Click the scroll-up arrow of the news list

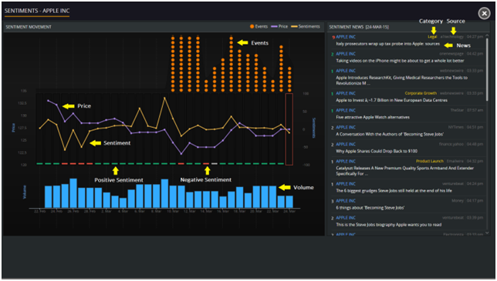pos(487,35)
